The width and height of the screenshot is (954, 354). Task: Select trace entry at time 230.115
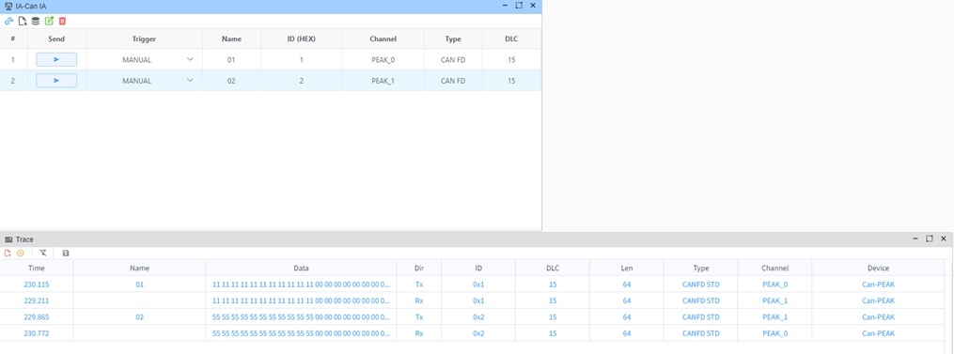[36, 285]
